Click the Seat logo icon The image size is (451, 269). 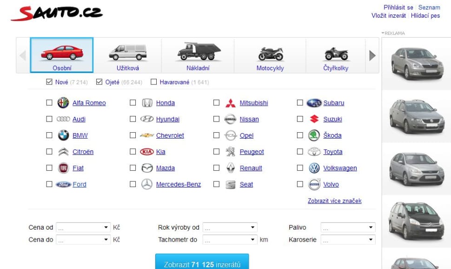pyautogui.click(x=231, y=185)
